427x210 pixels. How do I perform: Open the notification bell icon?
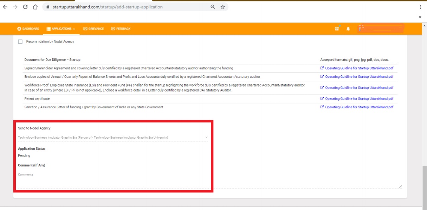pyautogui.click(x=348, y=29)
